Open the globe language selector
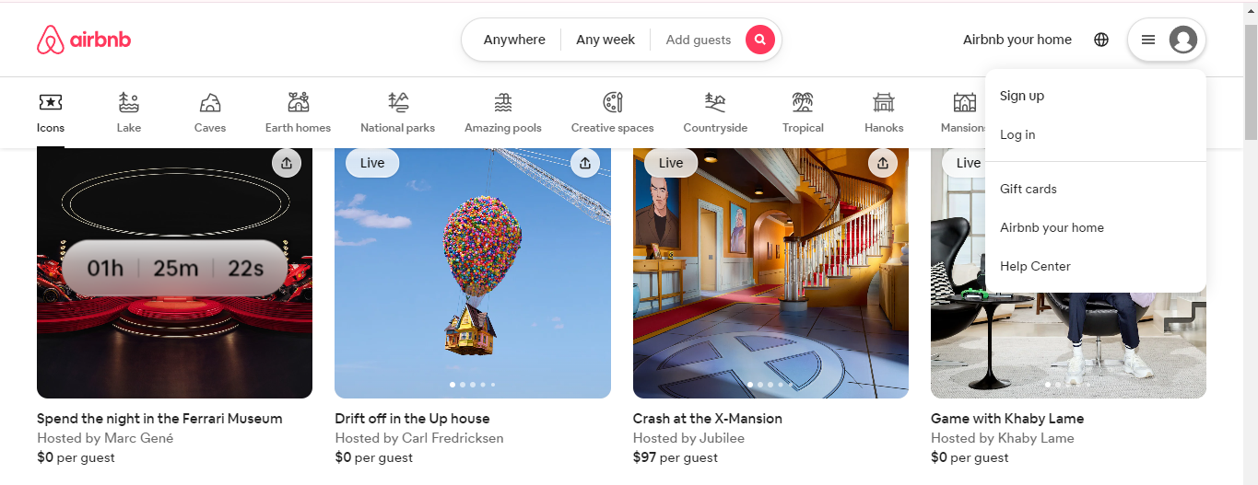The image size is (1258, 485). point(1101,40)
